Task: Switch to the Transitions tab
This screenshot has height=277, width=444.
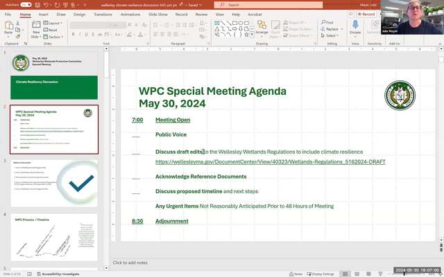Action: tap(103, 14)
